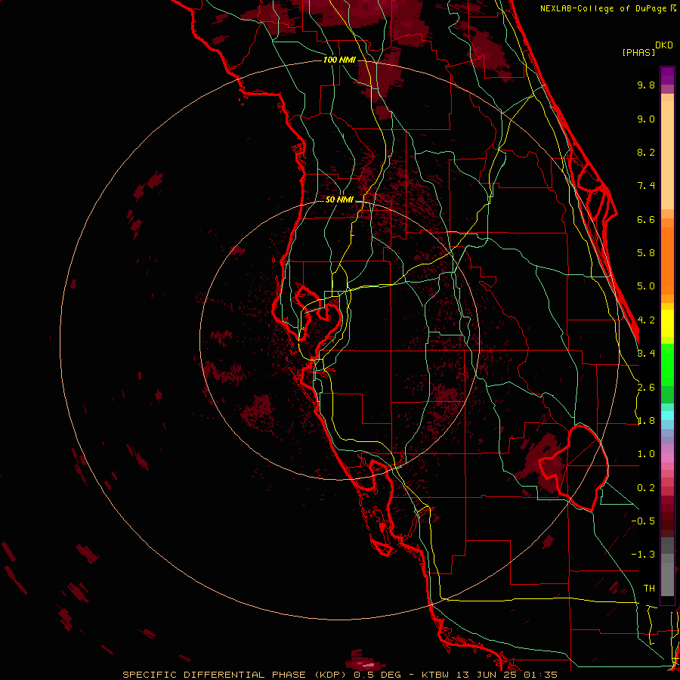The image size is (680, 680).
Task: Click the 9.0 scale value
Action: pyautogui.click(x=646, y=119)
